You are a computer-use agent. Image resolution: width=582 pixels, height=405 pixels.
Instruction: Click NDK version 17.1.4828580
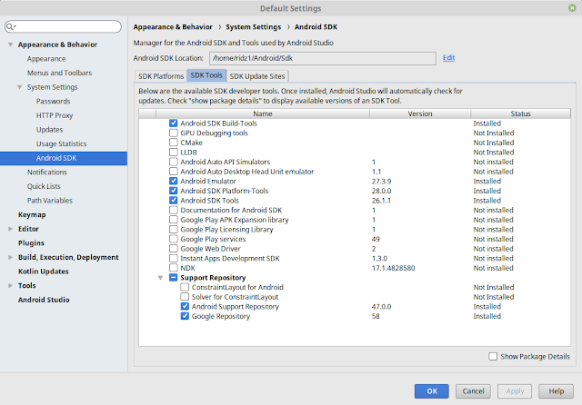click(394, 268)
